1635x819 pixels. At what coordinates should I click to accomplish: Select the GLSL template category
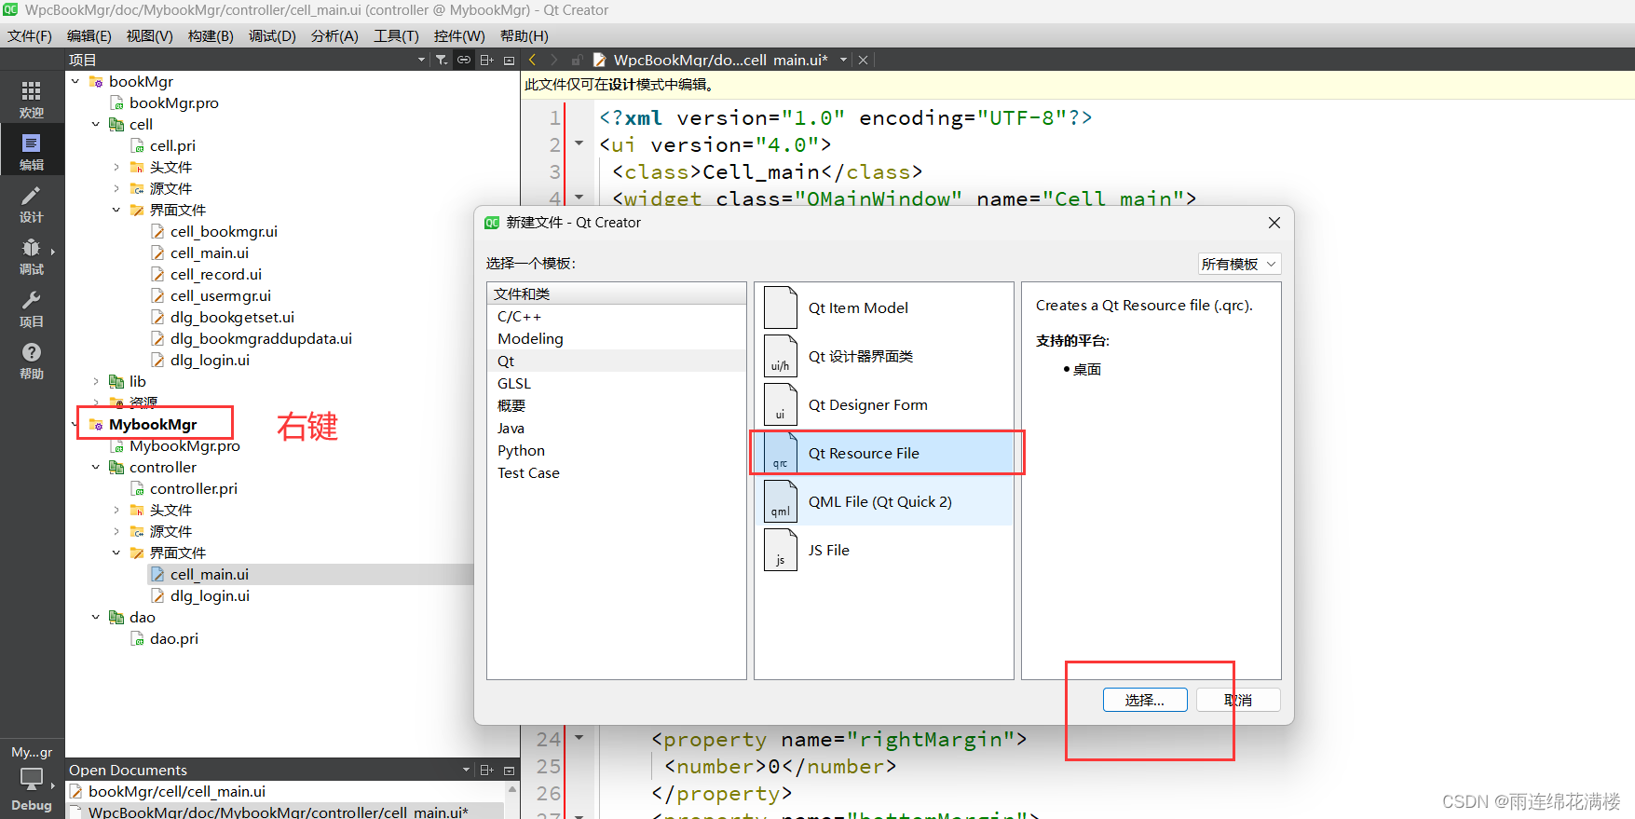coord(616,383)
